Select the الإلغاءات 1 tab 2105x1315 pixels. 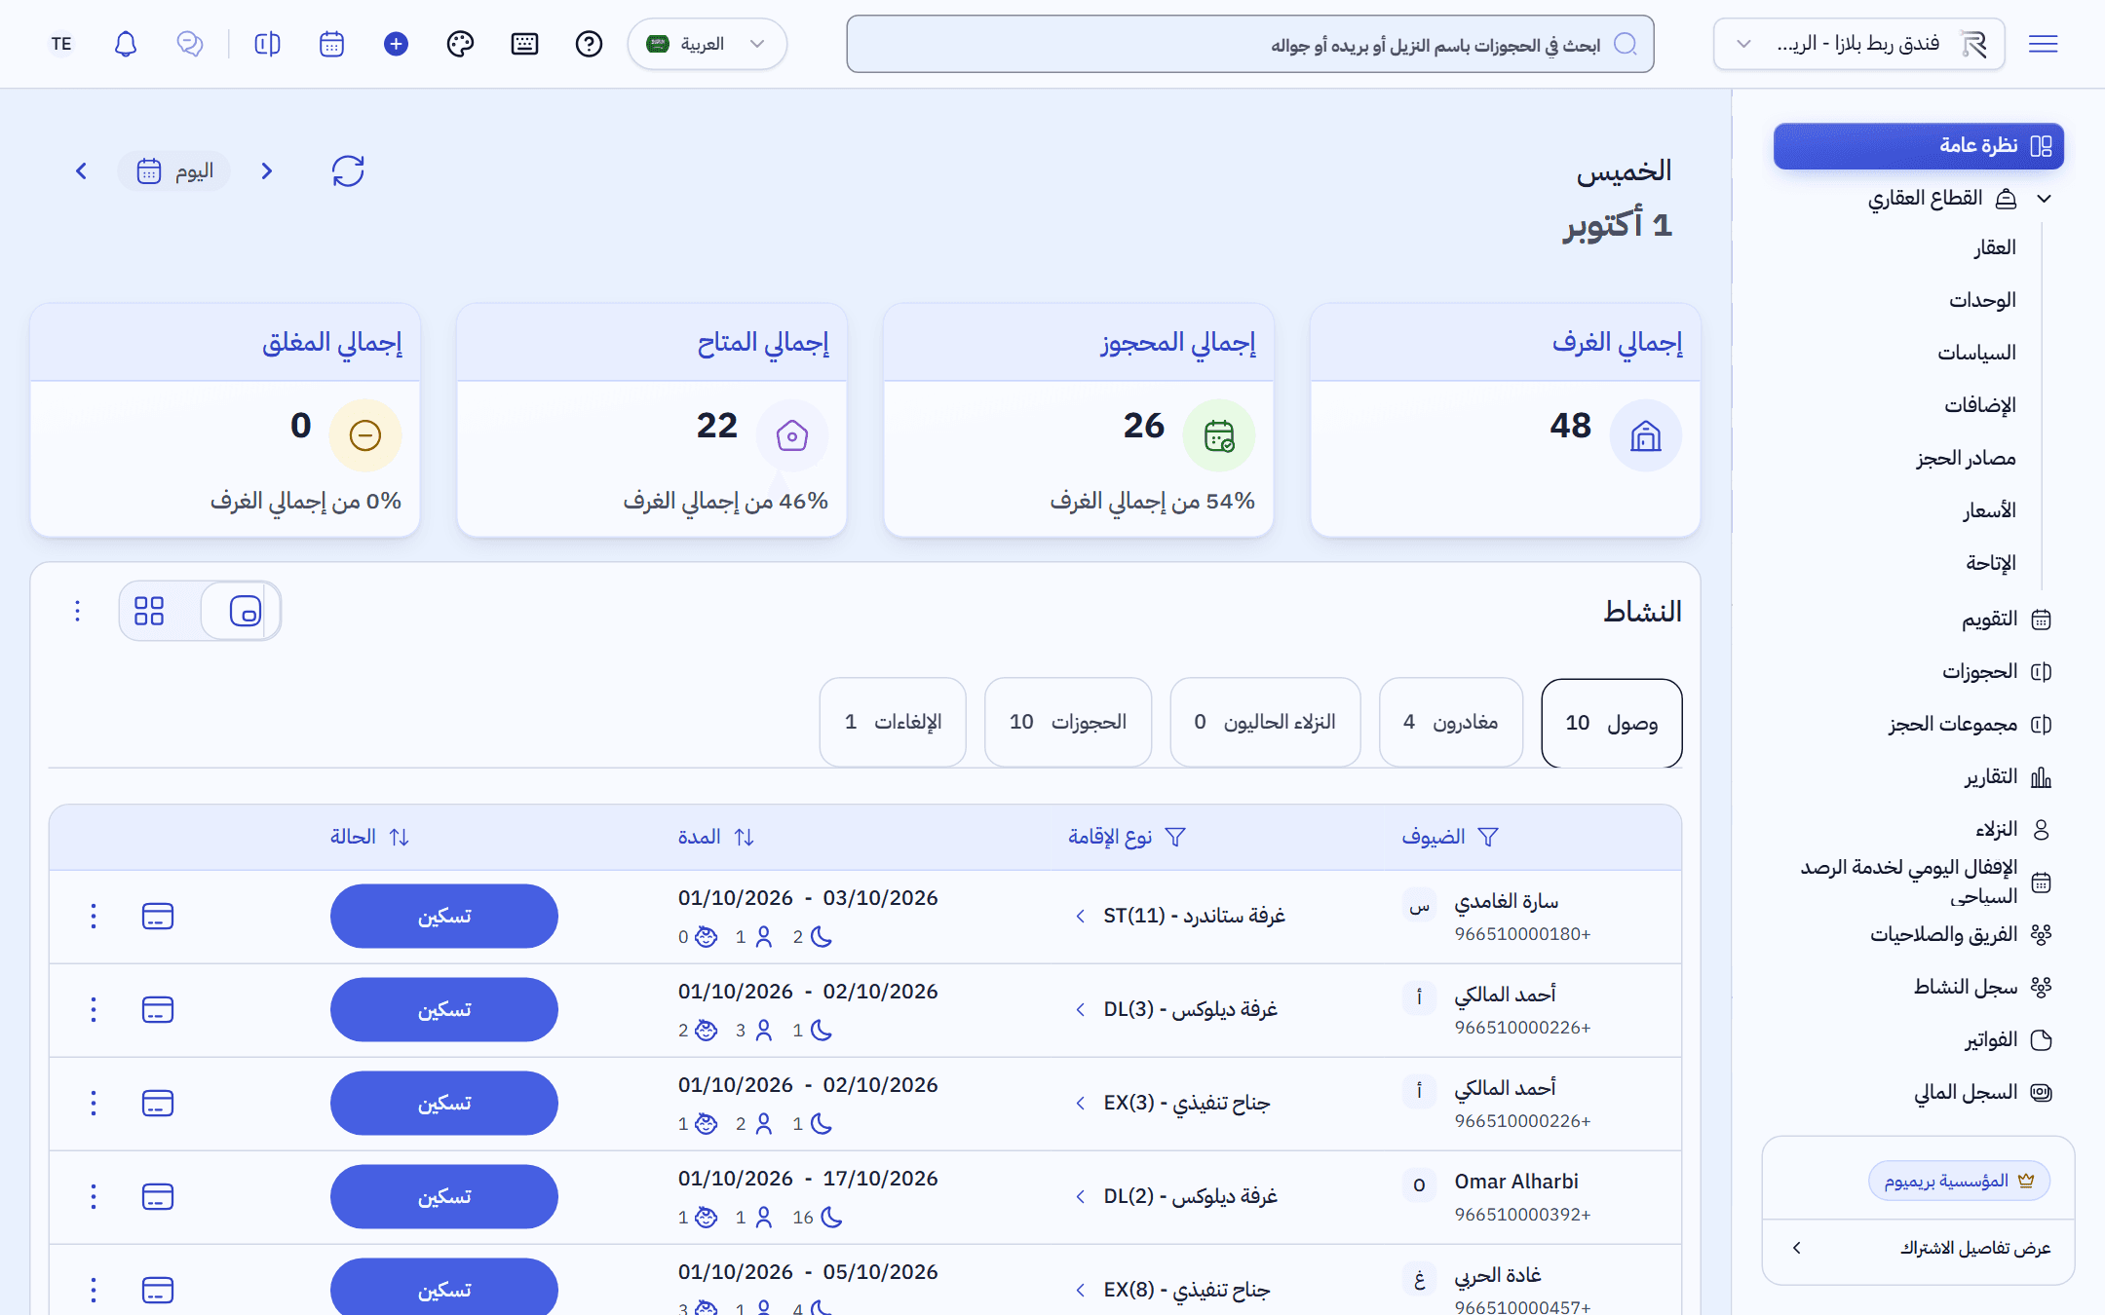(x=893, y=723)
